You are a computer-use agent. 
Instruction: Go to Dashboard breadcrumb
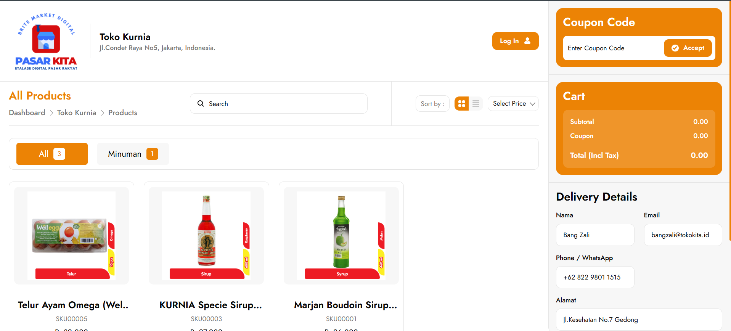click(27, 112)
